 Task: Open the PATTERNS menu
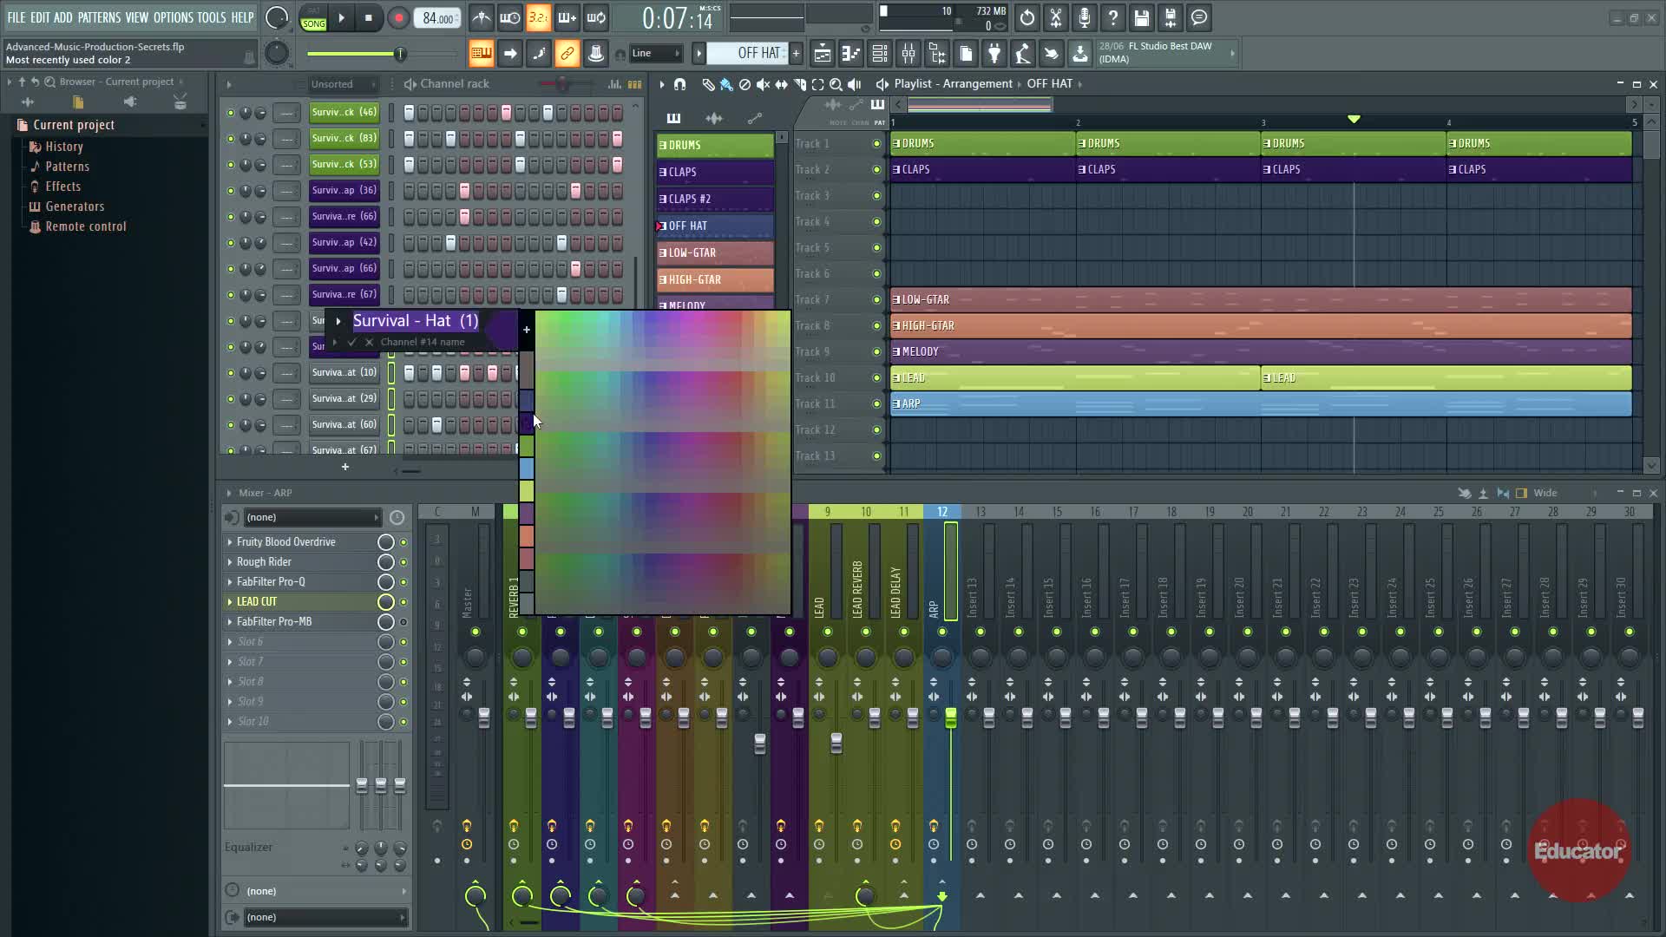(x=99, y=17)
